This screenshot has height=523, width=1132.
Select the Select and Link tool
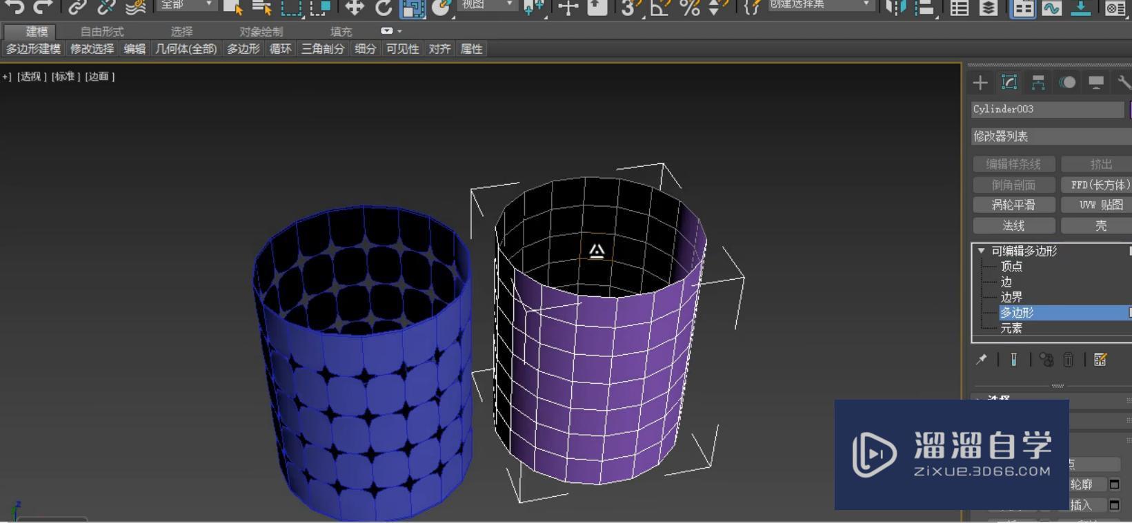click(x=77, y=7)
